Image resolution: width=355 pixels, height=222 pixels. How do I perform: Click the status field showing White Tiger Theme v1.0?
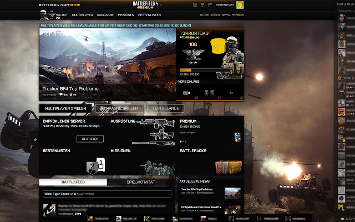pyautogui.click(x=107, y=194)
